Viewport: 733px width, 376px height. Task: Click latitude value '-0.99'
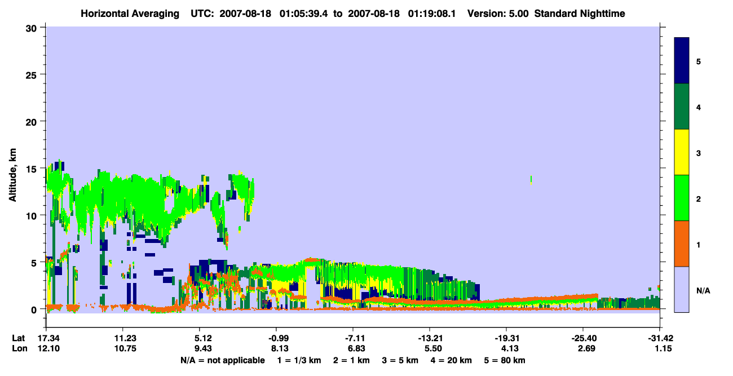[x=276, y=338]
